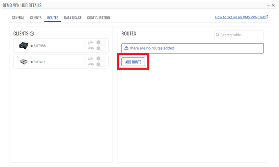The width and height of the screenshot is (279, 167).
Task: Switch to the General tab
Action: [18, 18]
